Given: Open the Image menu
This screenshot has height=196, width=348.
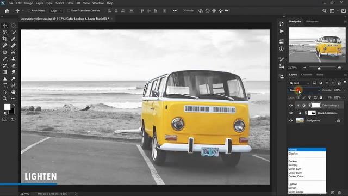Looking at the screenshot, I should coord(28,3).
